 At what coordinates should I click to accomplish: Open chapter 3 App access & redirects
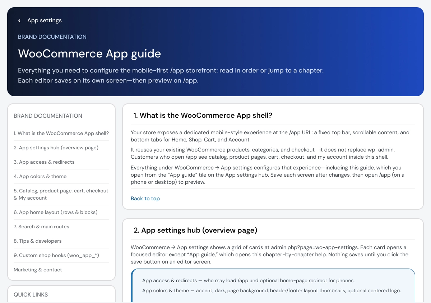point(44,162)
